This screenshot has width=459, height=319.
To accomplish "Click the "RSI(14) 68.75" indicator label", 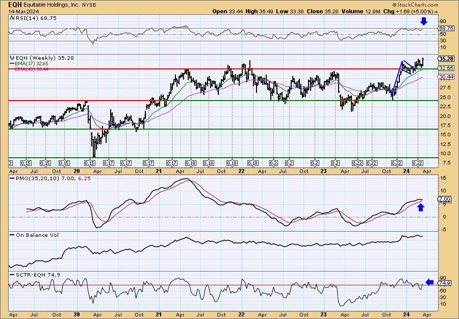I will tap(35, 18).
